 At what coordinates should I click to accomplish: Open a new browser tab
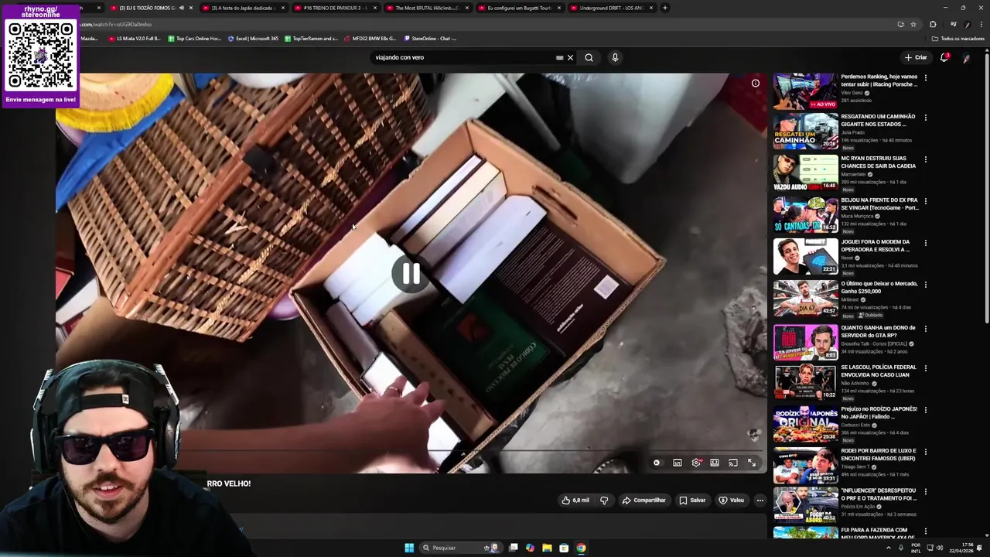[665, 8]
